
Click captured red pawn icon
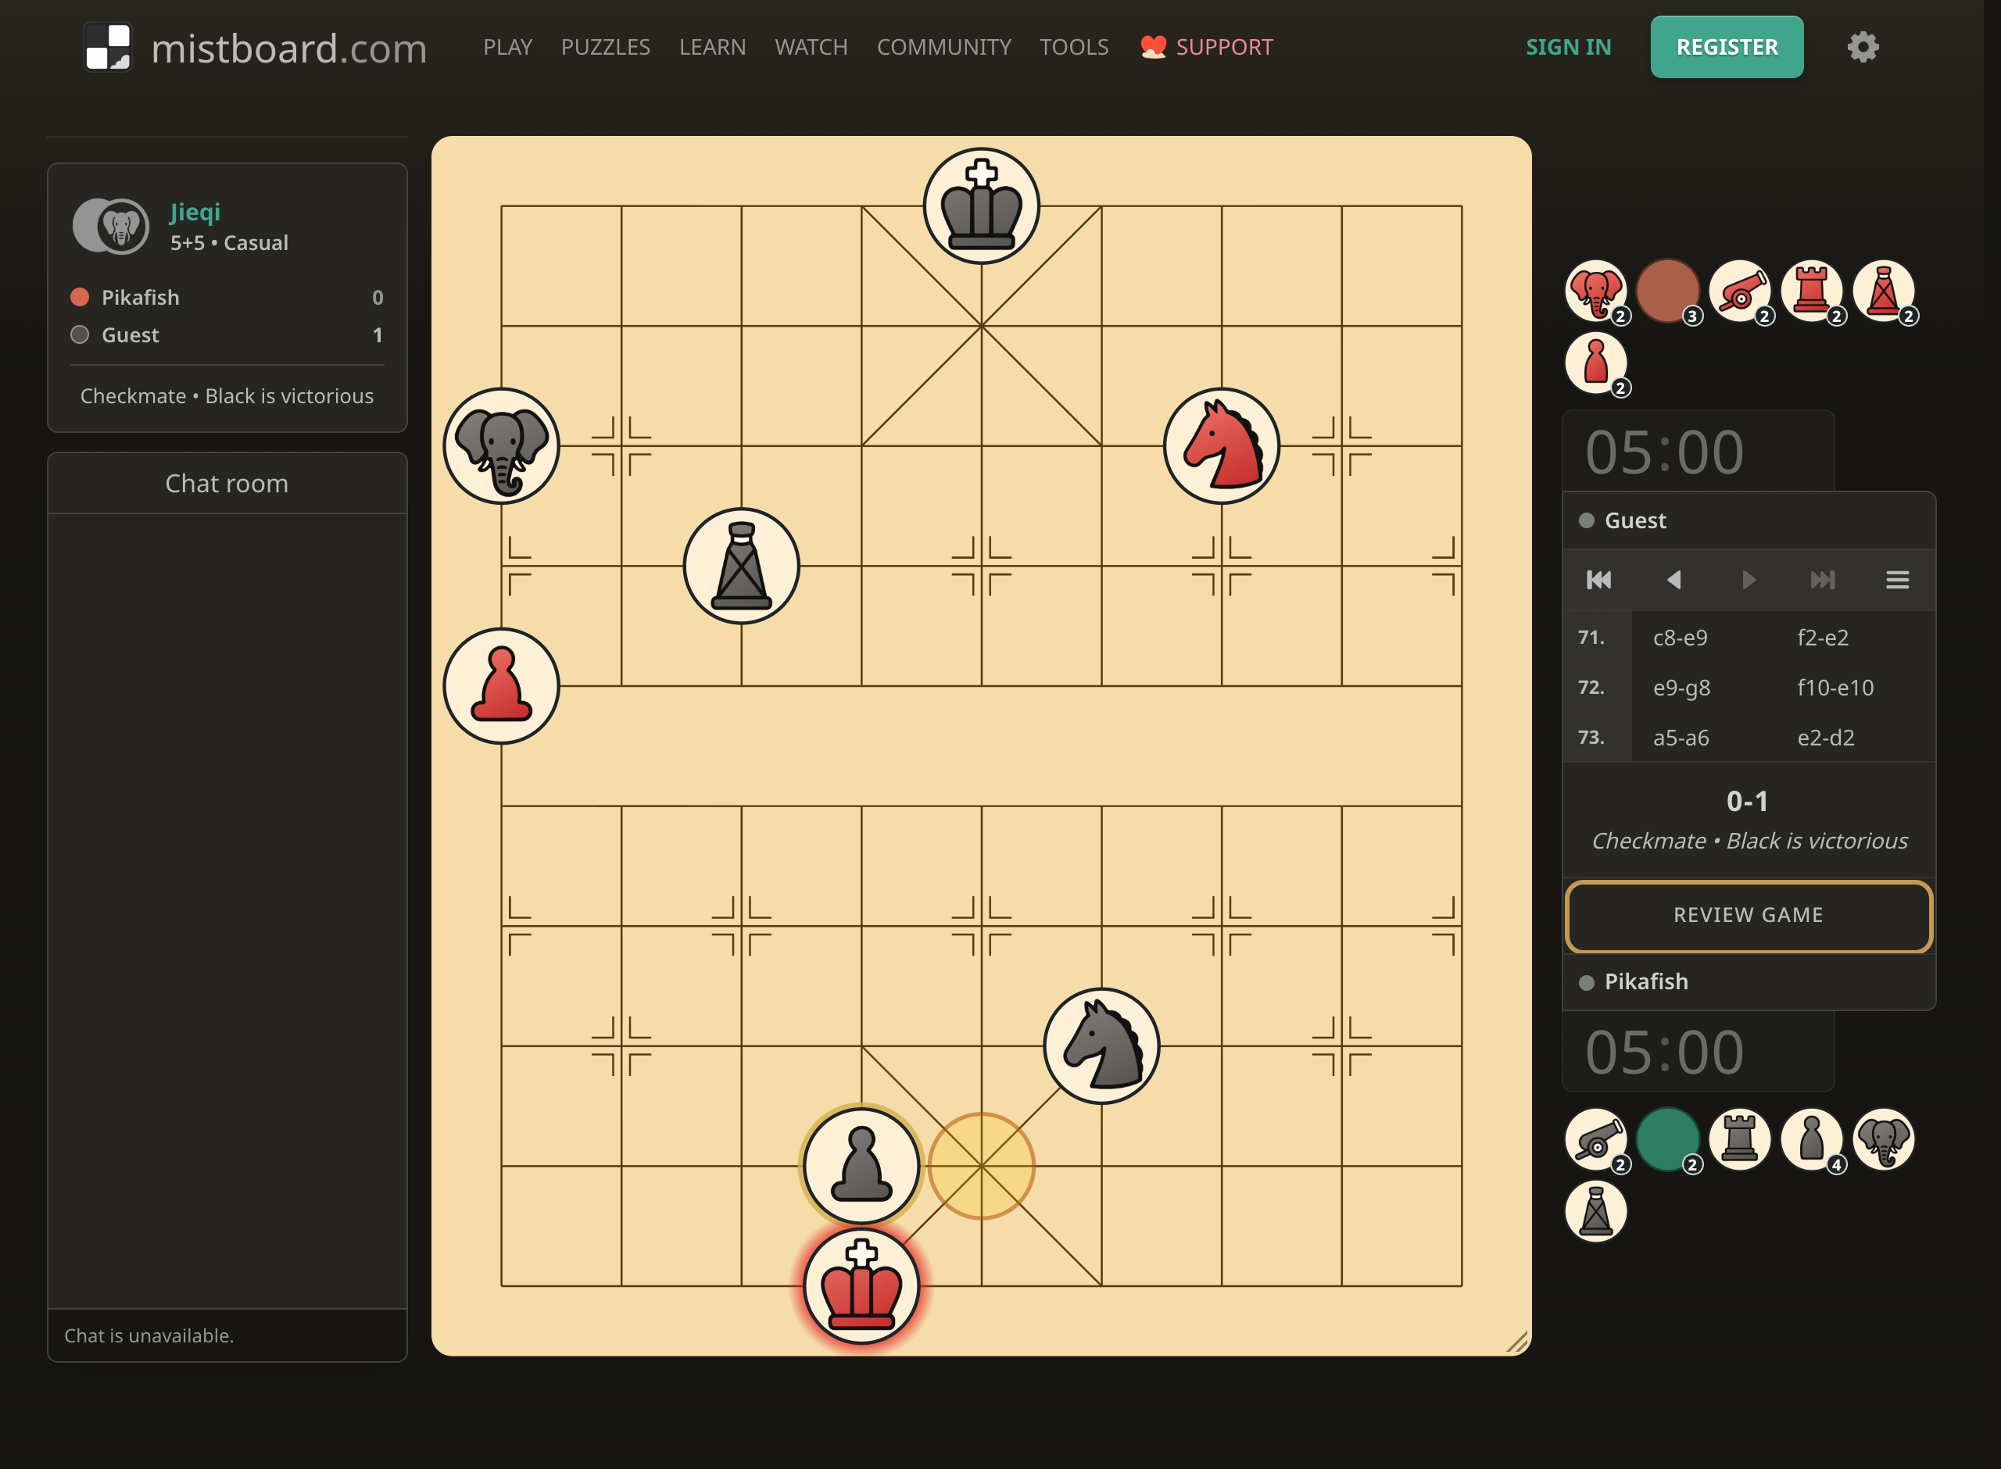pyautogui.click(x=1596, y=363)
